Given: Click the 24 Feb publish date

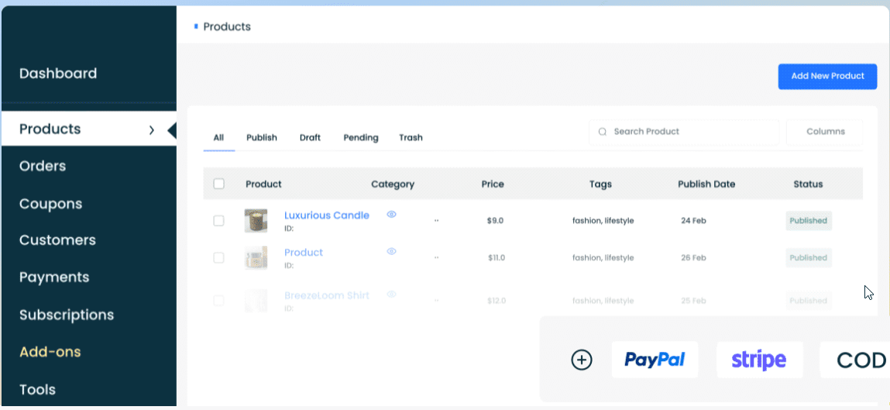Looking at the screenshot, I should point(693,220).
